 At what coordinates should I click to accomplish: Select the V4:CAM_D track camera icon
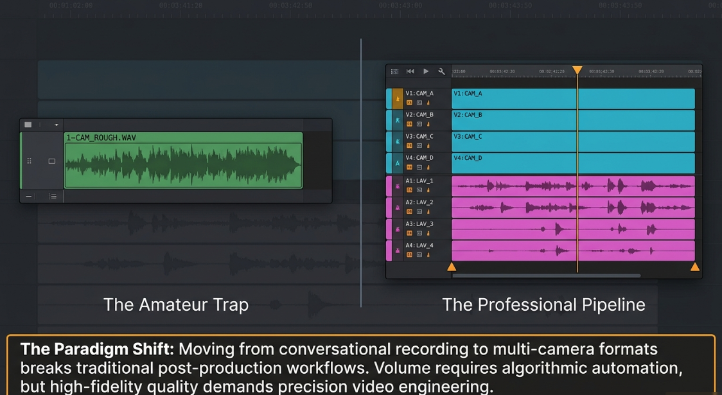point(398,163)
